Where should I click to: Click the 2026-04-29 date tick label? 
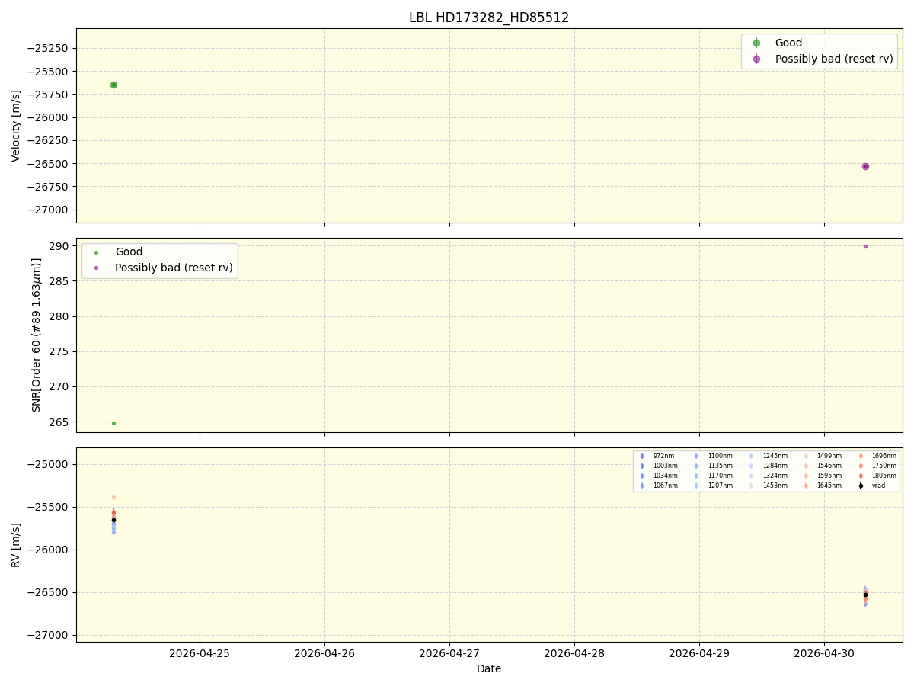pyautogui.click(x=699, y=653)
